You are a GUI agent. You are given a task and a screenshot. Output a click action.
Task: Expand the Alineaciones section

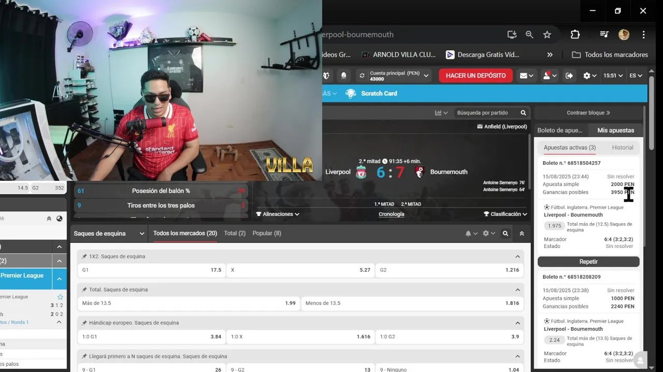pyautogui.click(x=278, y=214)
